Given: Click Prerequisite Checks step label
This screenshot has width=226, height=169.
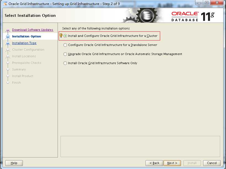Looking at the screenshot, I should point(27,63).
